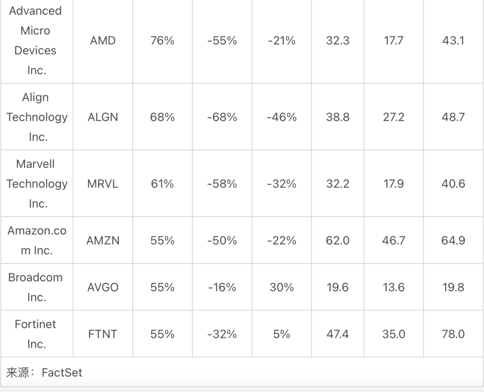Screen dimensions: 484x392
Task: Click Advanced Micro Devices Inc. name
Action: coord(35,41)
